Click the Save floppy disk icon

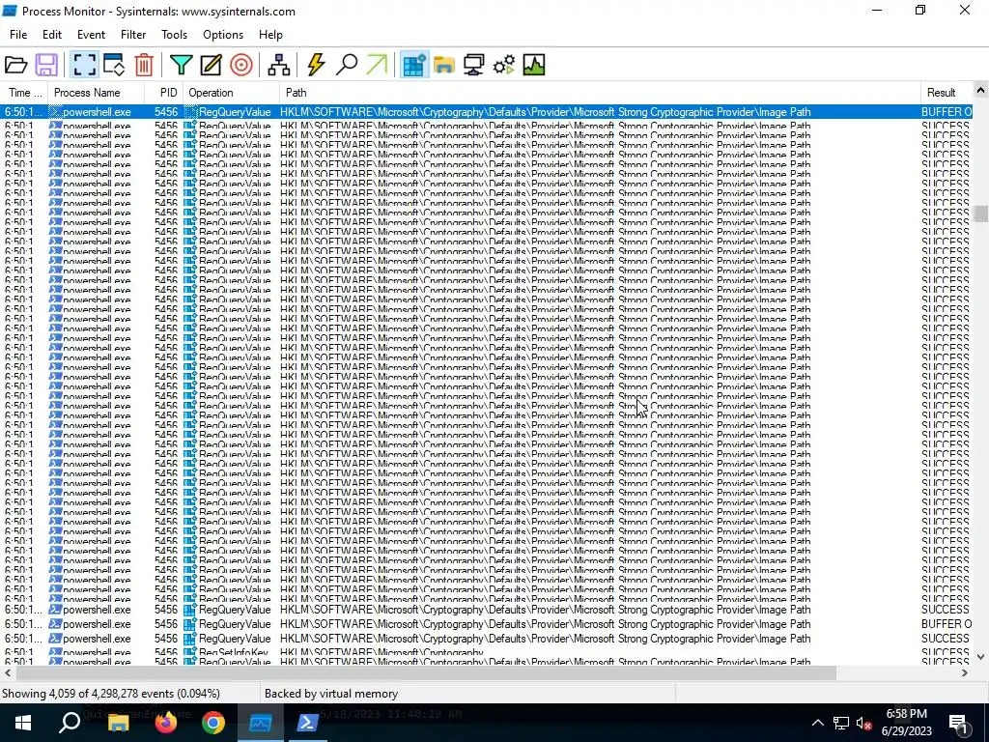[x=46, y=65]
